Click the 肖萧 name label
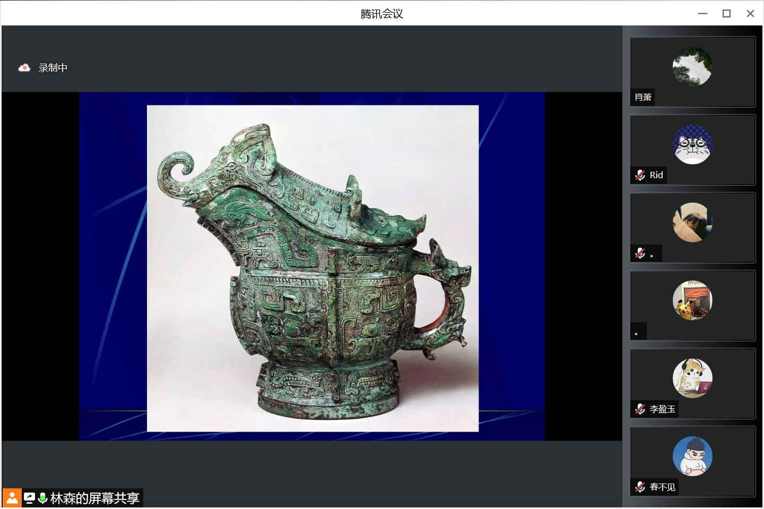The image size is (764, 509). [x=643, y=97]
